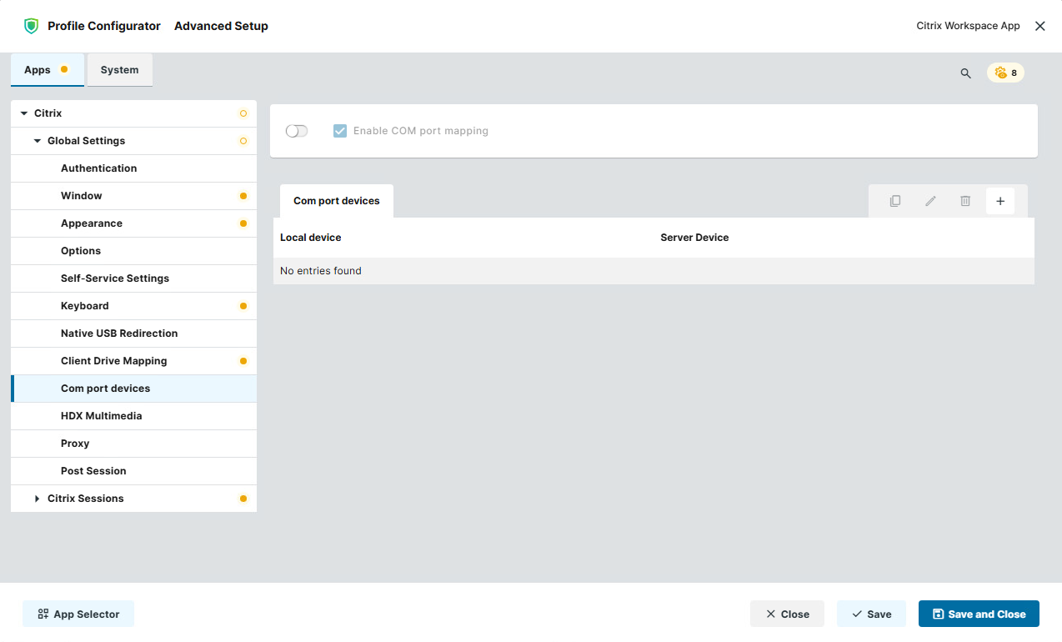Viewport: 1062px width, 642px height.
Task: Click the orange dot beside Keyboard
Action: (243, 306)
